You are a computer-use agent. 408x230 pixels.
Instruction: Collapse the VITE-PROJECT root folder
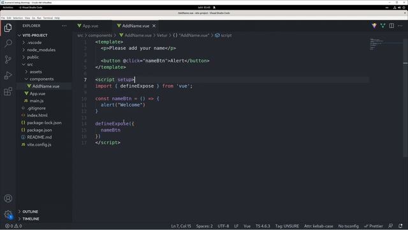click(x=35, y=35)
